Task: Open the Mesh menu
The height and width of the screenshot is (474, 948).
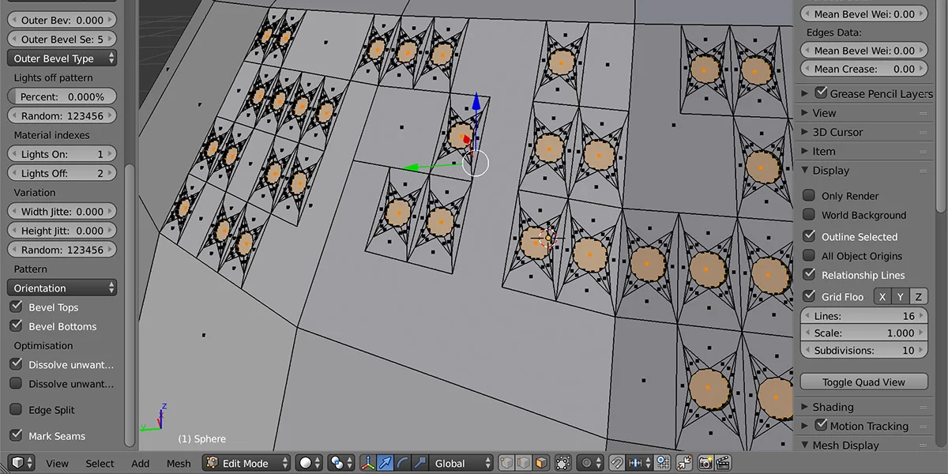Action: pos(179,463)
